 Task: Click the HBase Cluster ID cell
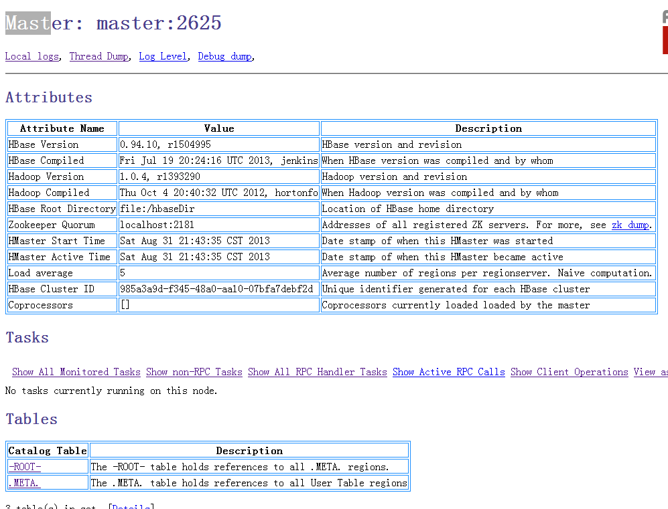62,290
